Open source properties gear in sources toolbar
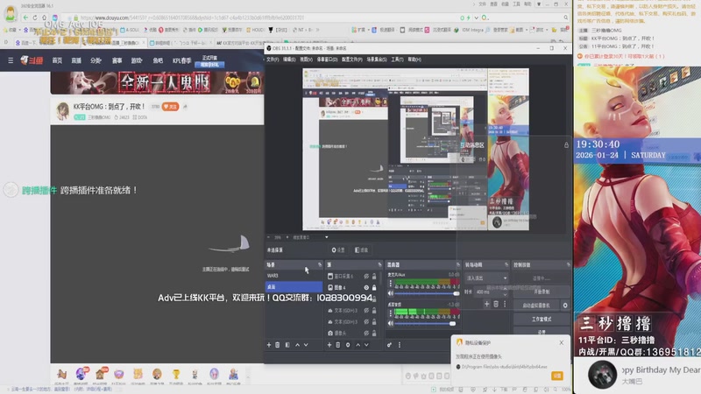 point(348,345)
